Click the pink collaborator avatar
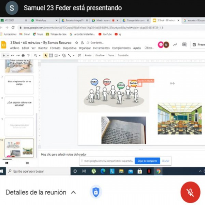The height and width of the screenshot is (205, 205). coord(161,45)
